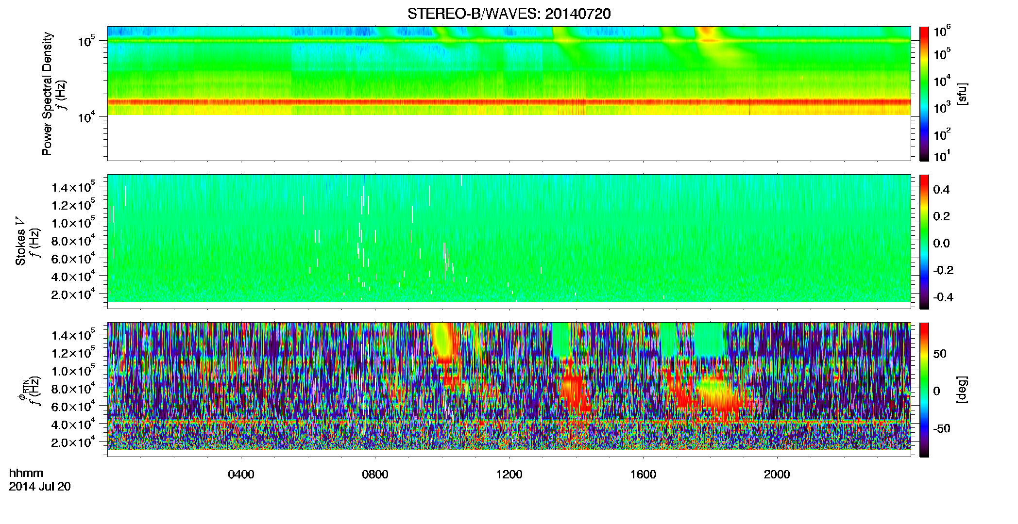This screenshot has width=1018, height=524.
Task: Click the 2014 Jul 20 date label
Action: [x=40, y=487]
